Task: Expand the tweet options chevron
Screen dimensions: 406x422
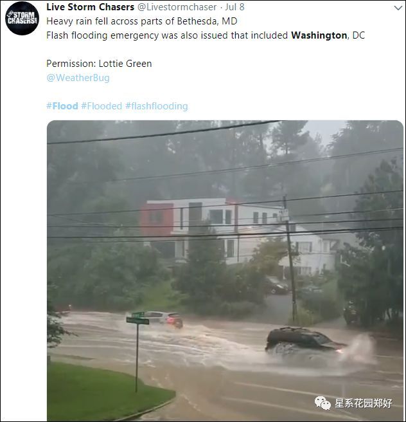Action: coord(398,8)
